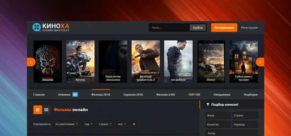Click the orange Авторизация button

coord(224,28)
